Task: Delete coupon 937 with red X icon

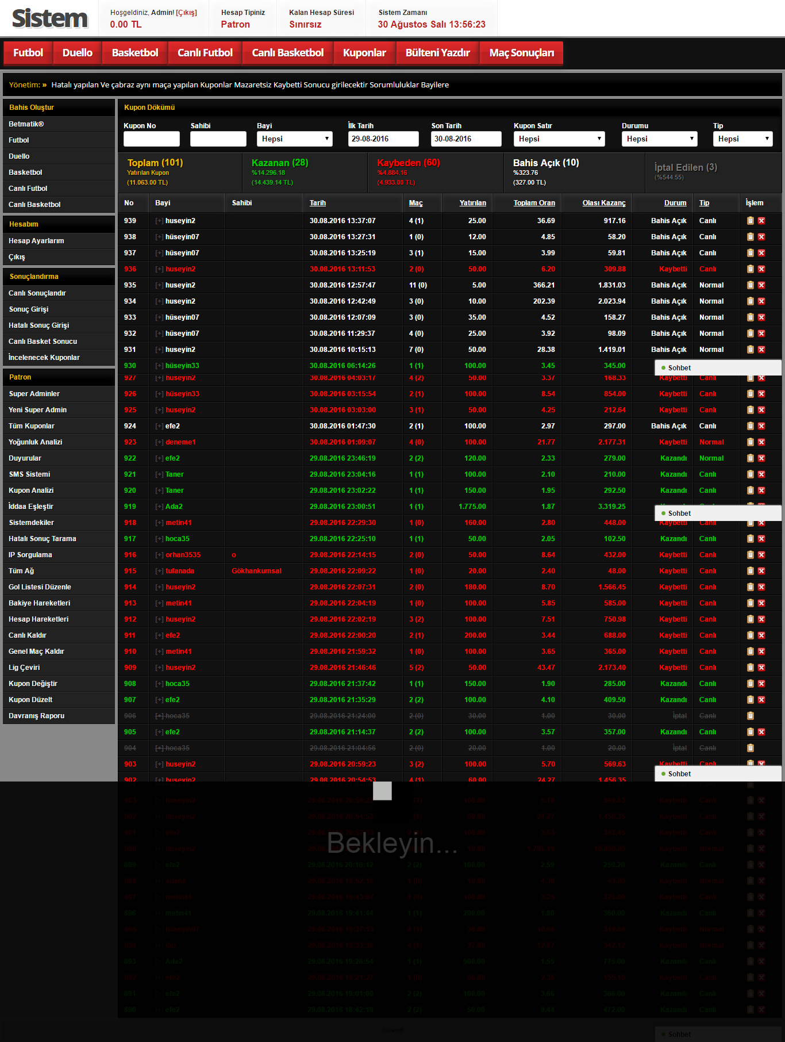Action: tap(761, 253)
